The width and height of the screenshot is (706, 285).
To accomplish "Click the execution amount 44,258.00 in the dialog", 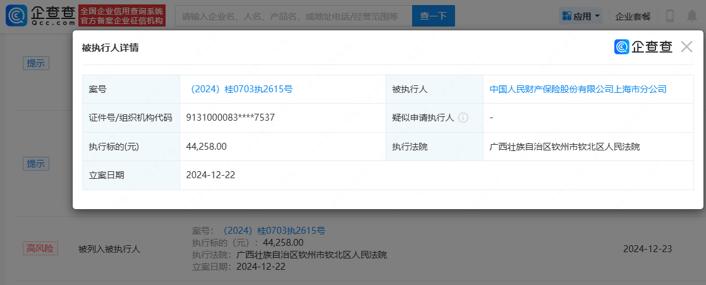I will [x=206, y=146].
